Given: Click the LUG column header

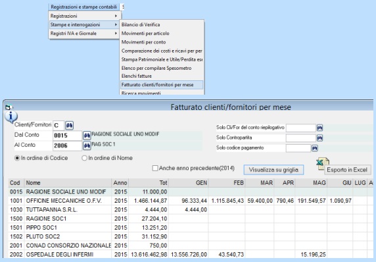Looking at the screenshot, I should (x=360, y=183).
